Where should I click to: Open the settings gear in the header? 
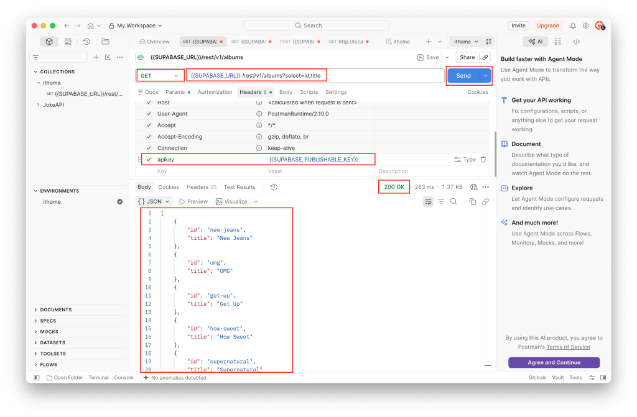pyautogui.click(x=585, y=25)
